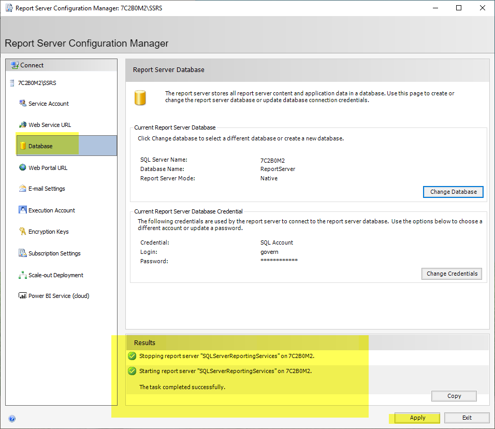Click the Apply button

pyautogui.click(x=417, y=418)
